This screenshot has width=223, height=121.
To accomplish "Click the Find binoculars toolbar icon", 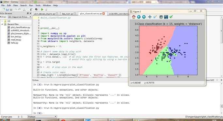I will [x=37, y=9].
